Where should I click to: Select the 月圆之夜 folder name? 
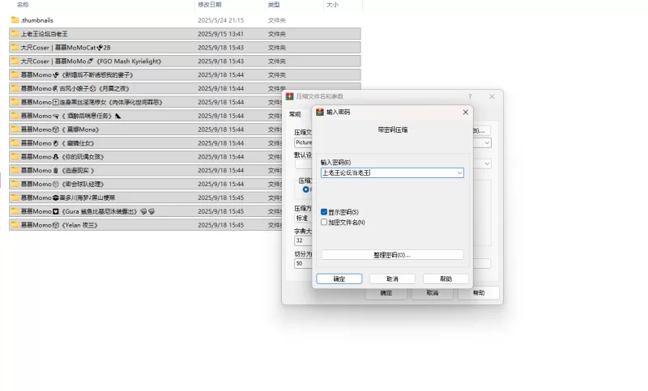75,88
